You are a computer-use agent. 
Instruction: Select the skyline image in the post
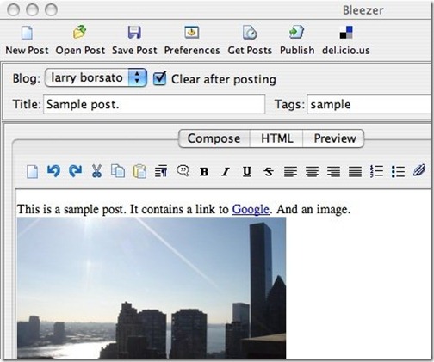[x=152, y=288]
